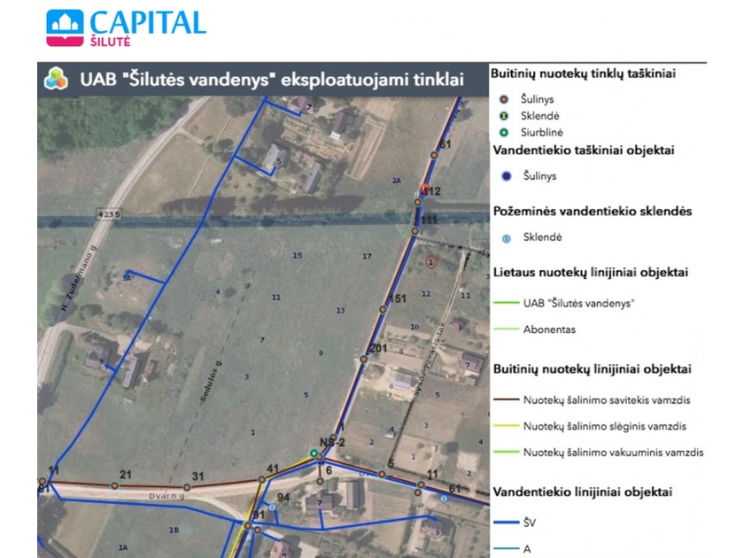
Task: Click the green Siurblinė legend symbol
Action: click(504, 132)
